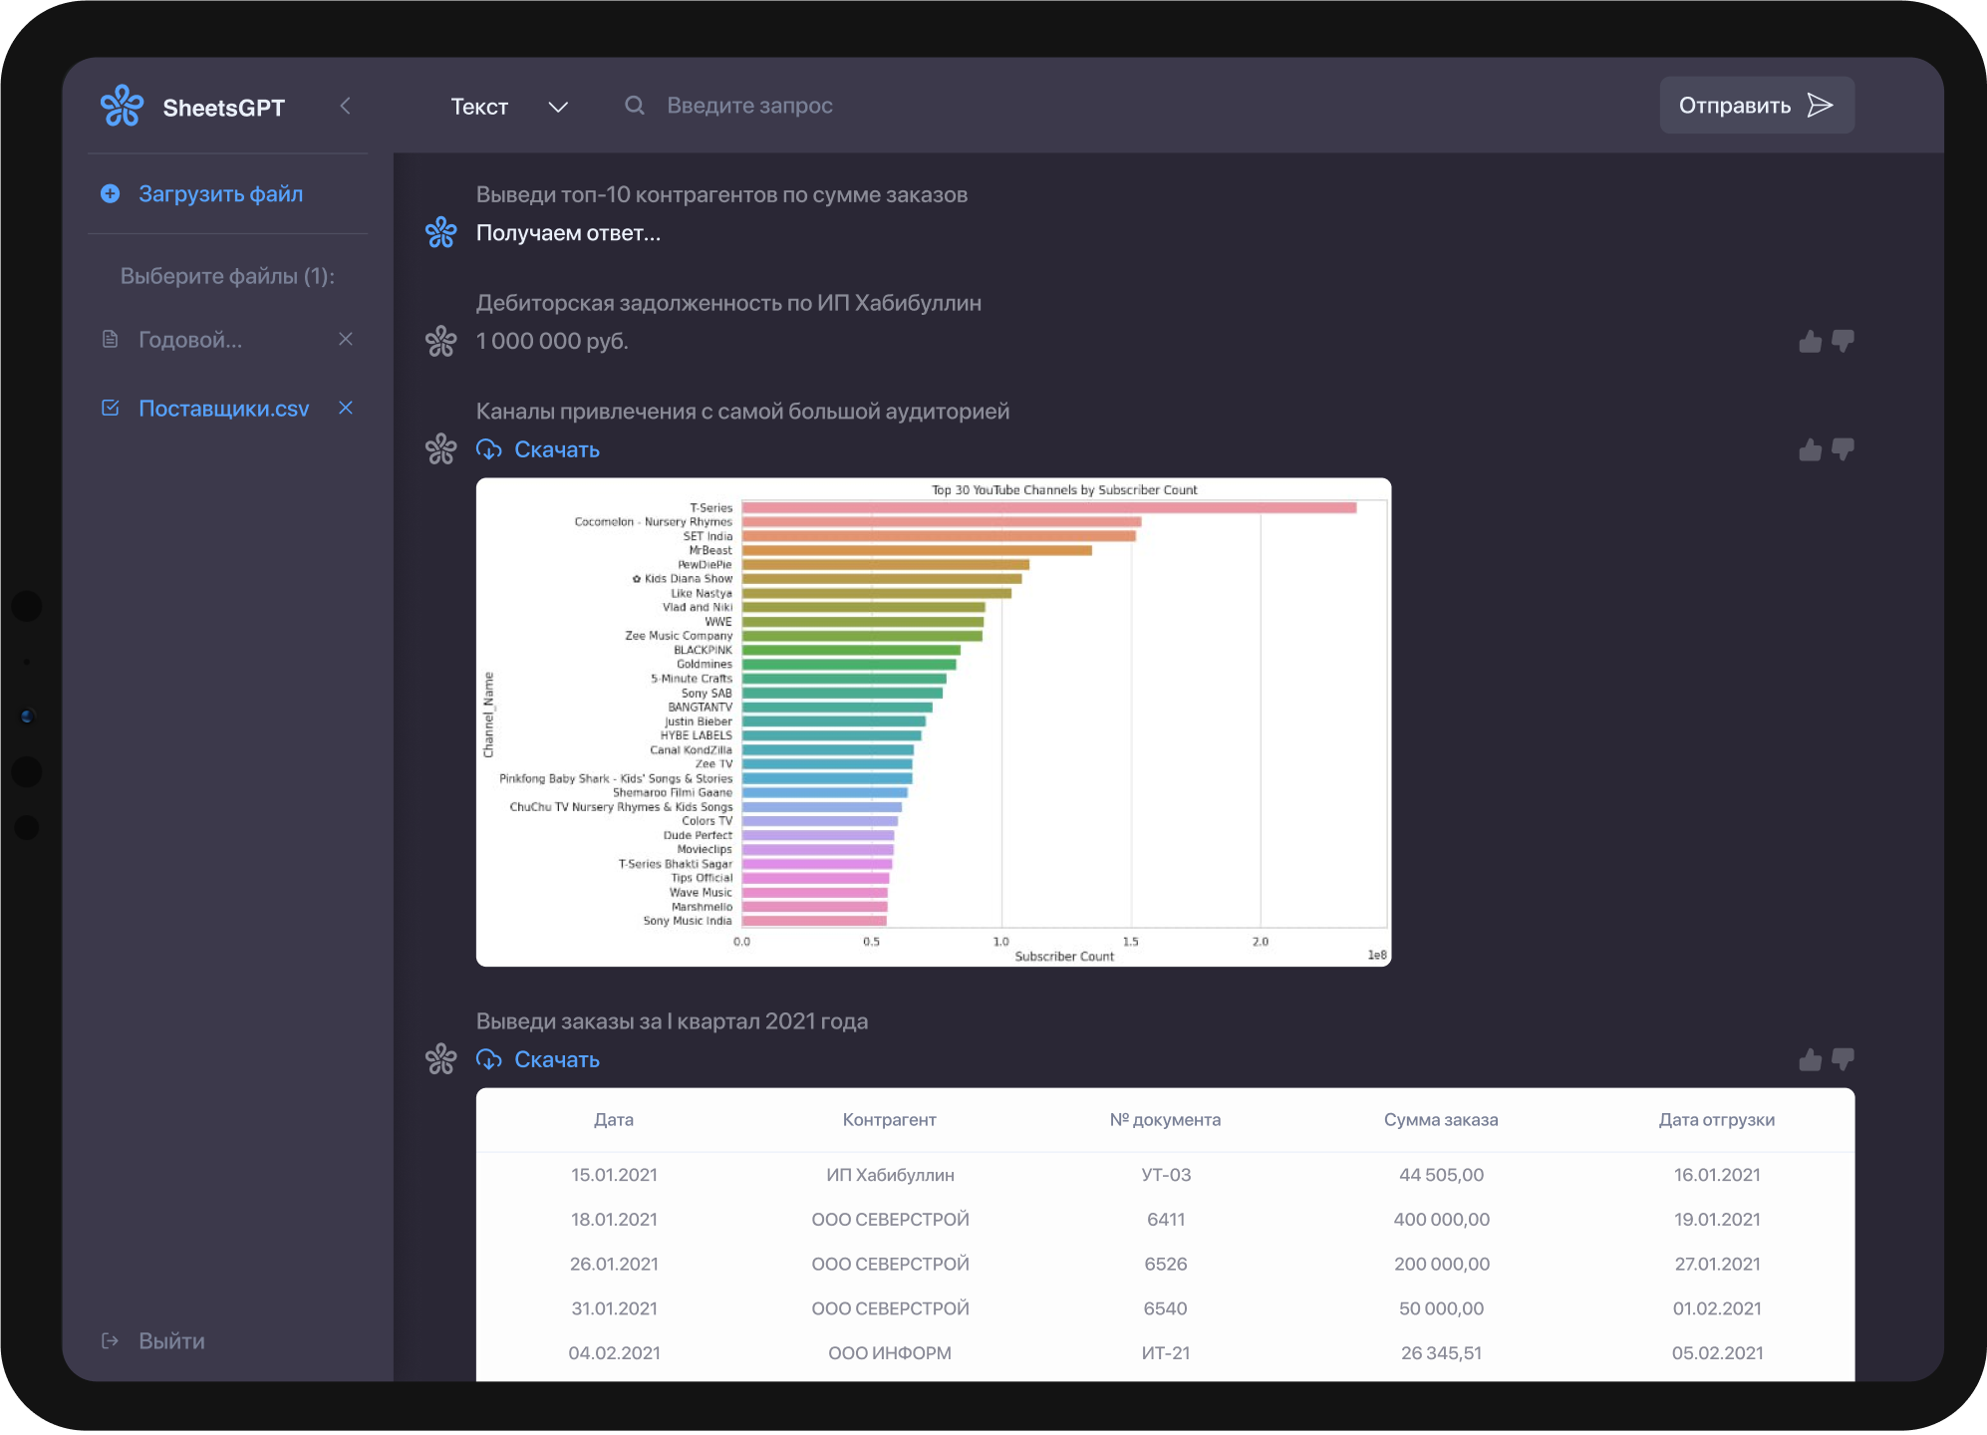Open the Top 30 YouTube Channels chart image
Image resolution: width=1987 pixels, height=1435 pixels.
point(934,722)
